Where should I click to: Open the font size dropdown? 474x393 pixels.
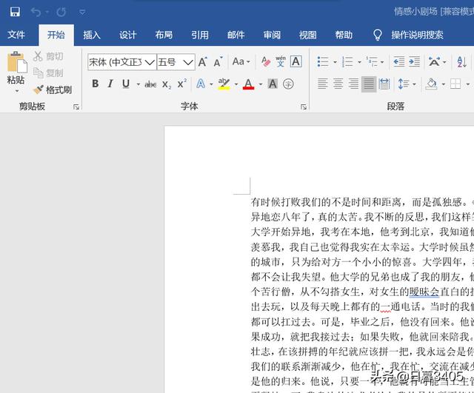click(x=187, y=62)
